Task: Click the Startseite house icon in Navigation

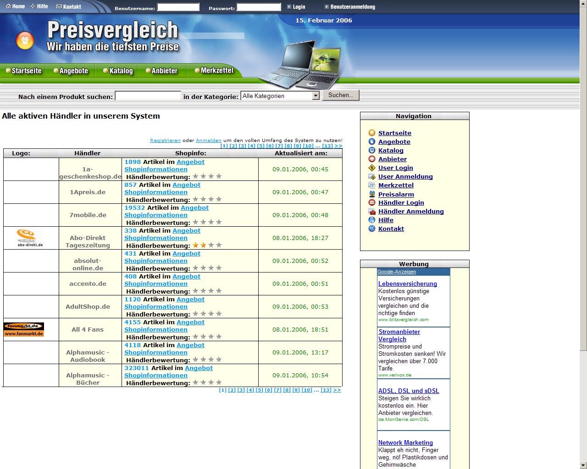Action: (x=372, y=133)
